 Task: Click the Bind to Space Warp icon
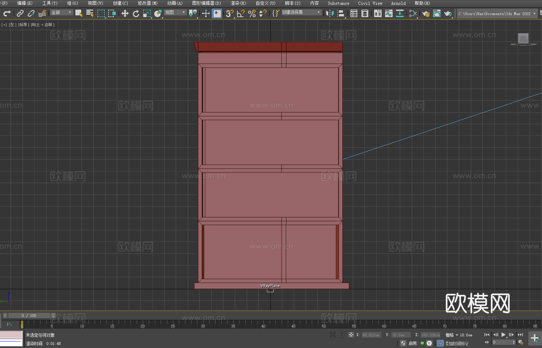pyautogui.click(x=42, y=13)
